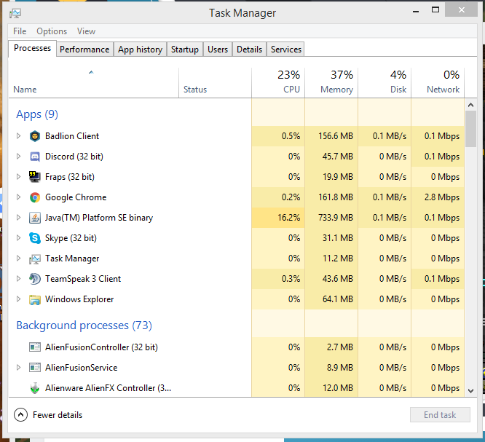
Task: Switch to the Users tab
Action: (218, 50)
